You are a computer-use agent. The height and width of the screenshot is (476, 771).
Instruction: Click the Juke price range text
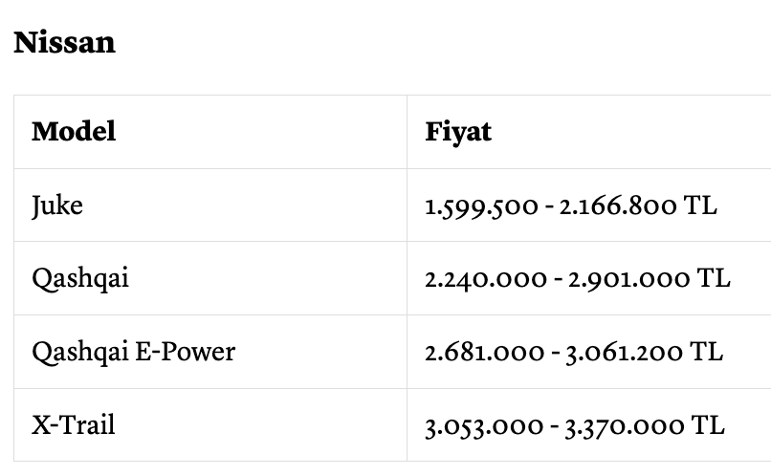571,206
